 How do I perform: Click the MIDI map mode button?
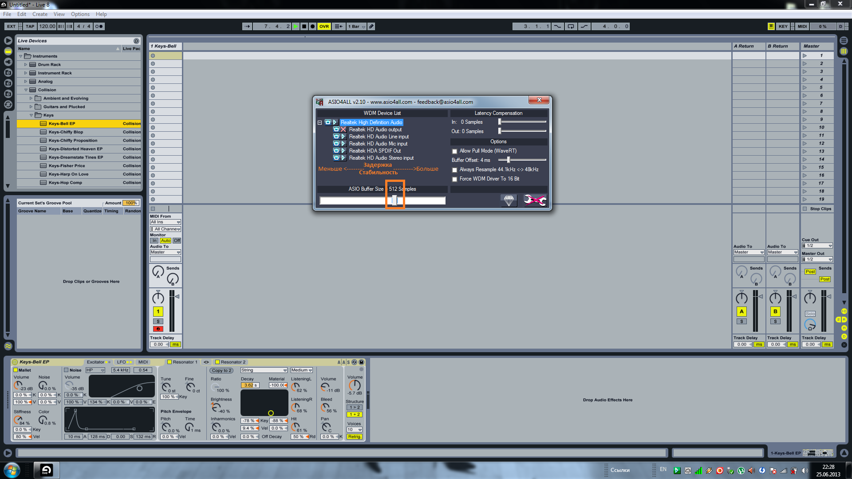coord(802,27)
